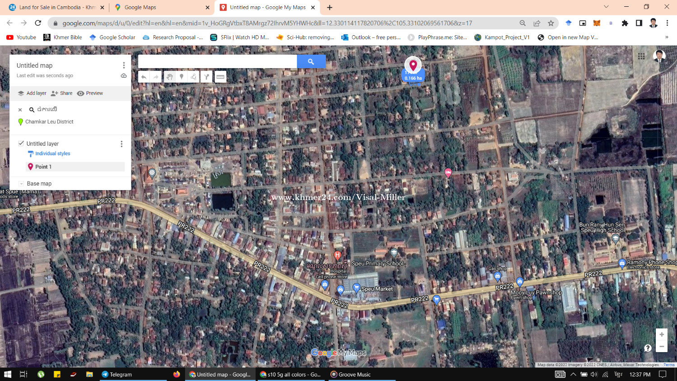The image size is (677, 381).
Task: Activate the Measure distances ruler tool
Action: 220,77
